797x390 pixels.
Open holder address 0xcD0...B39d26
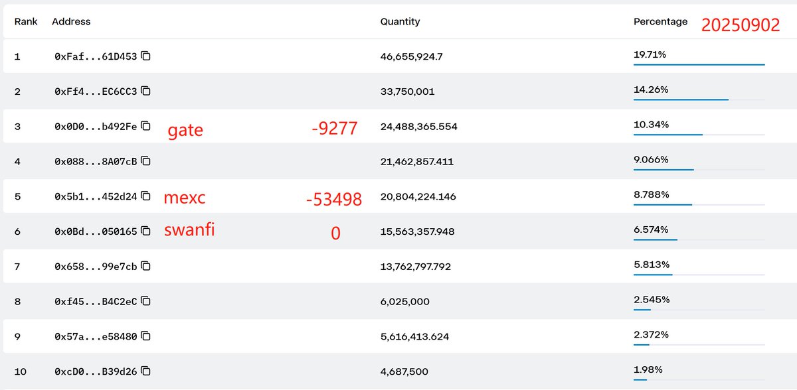[x=96, y=371]
